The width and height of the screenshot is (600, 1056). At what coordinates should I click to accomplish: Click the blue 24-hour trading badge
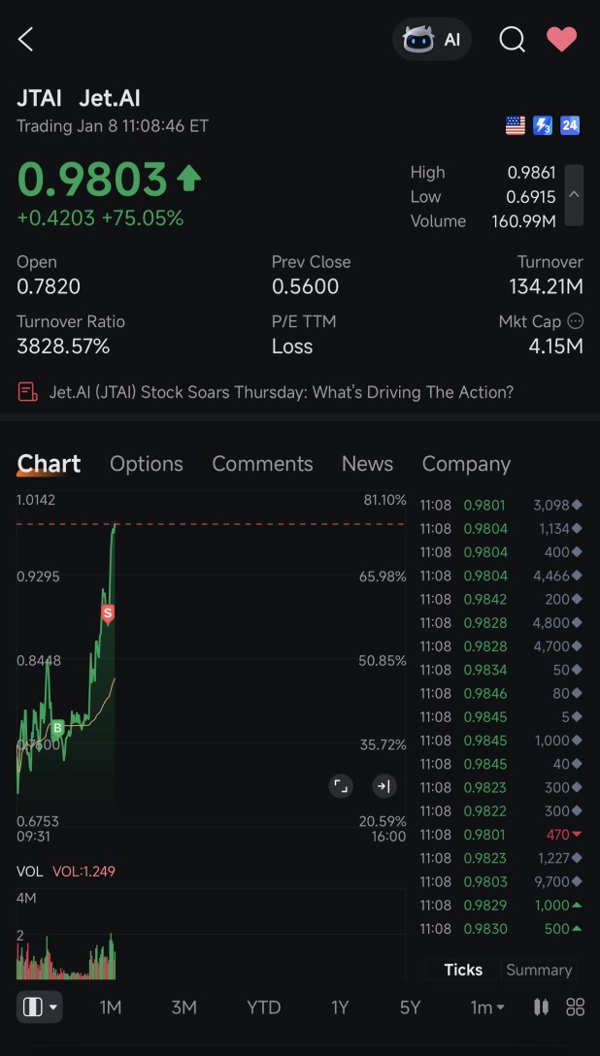pos(570,125)
